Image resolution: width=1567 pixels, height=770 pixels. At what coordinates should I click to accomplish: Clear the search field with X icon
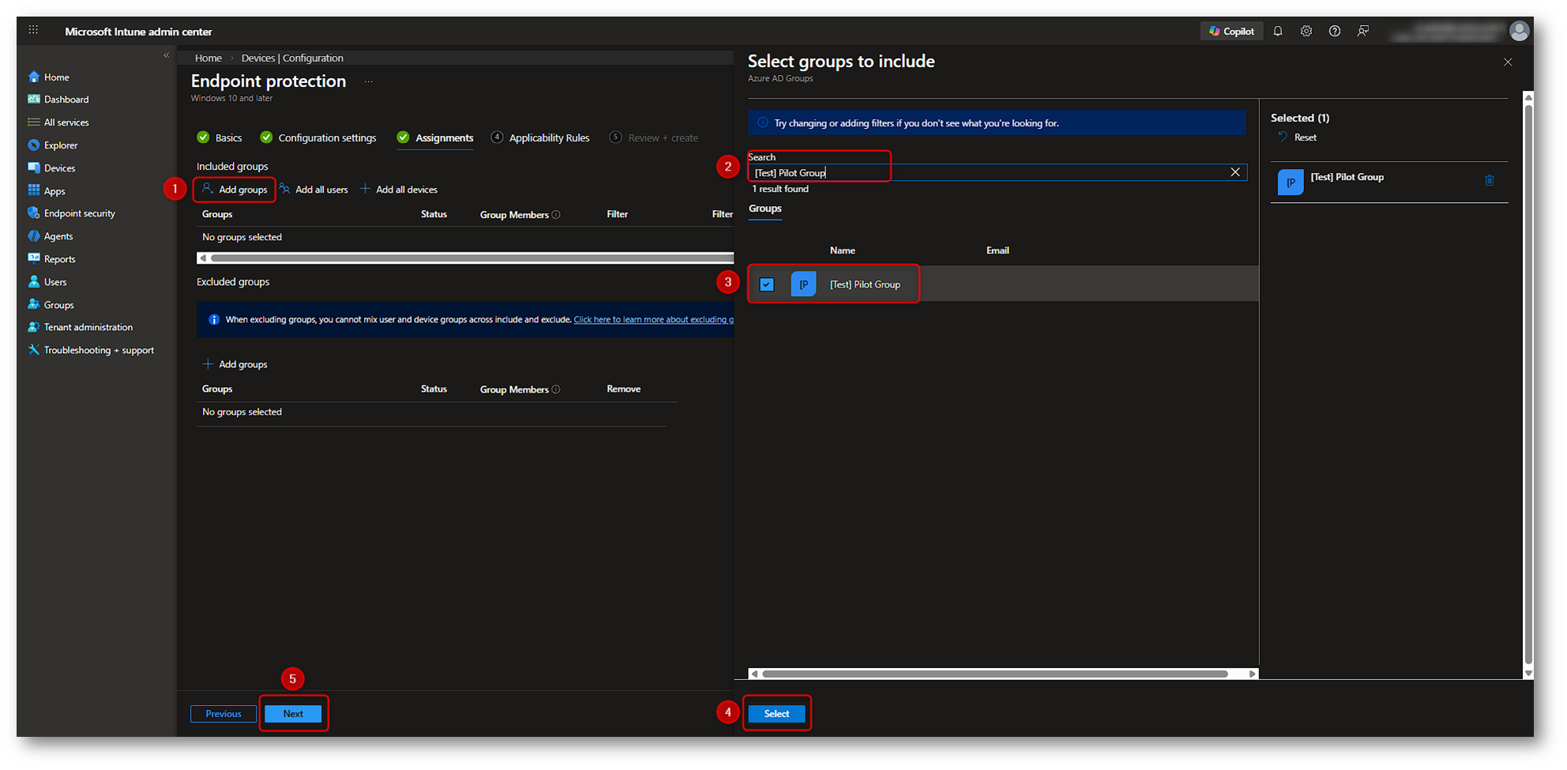1235,172
